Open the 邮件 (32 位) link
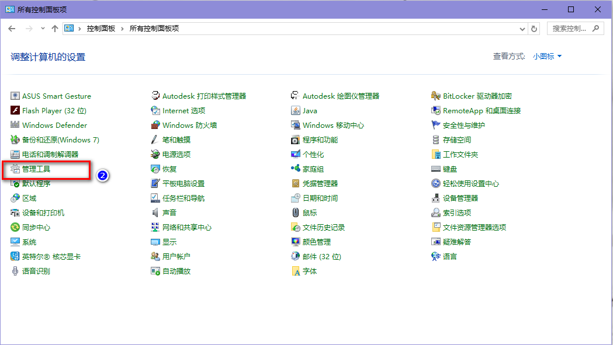Image resolution: width=613 pixels, height=345 pixels. pyautogui.click(x=322, y=257)
